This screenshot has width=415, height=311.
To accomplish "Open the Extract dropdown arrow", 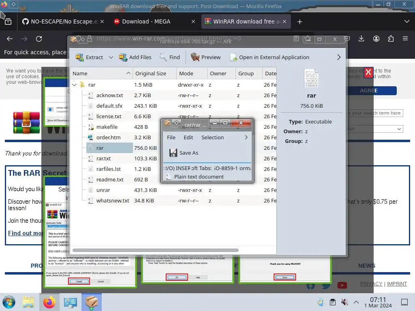I will (111, 57).
